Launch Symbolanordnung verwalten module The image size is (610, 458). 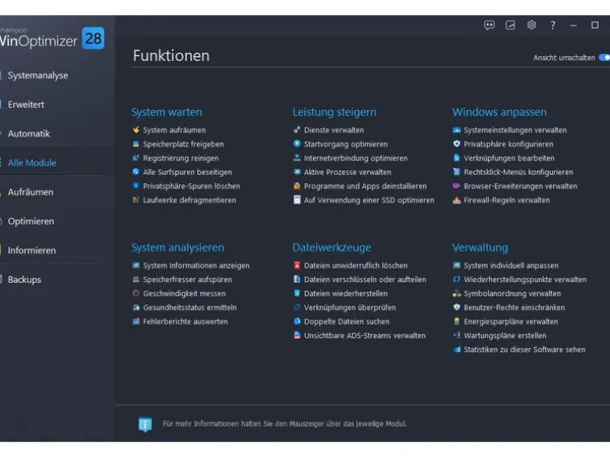[x=512, y=293]
